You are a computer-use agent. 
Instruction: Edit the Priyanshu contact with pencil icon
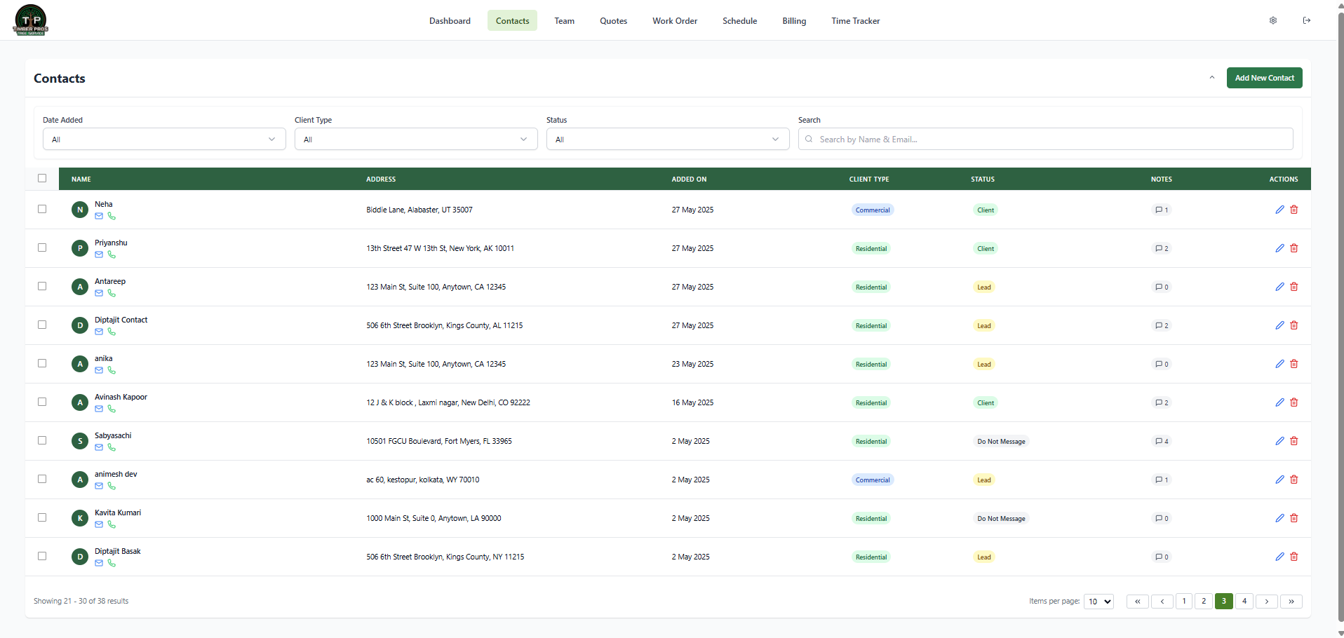tap(1279, 248)
